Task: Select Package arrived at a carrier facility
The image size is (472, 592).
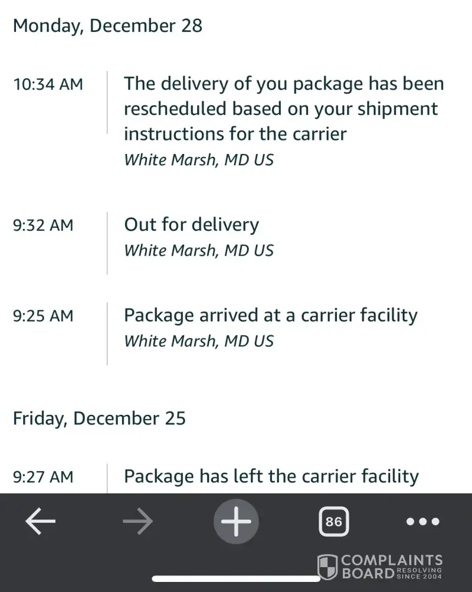Action: pos(270,316)
